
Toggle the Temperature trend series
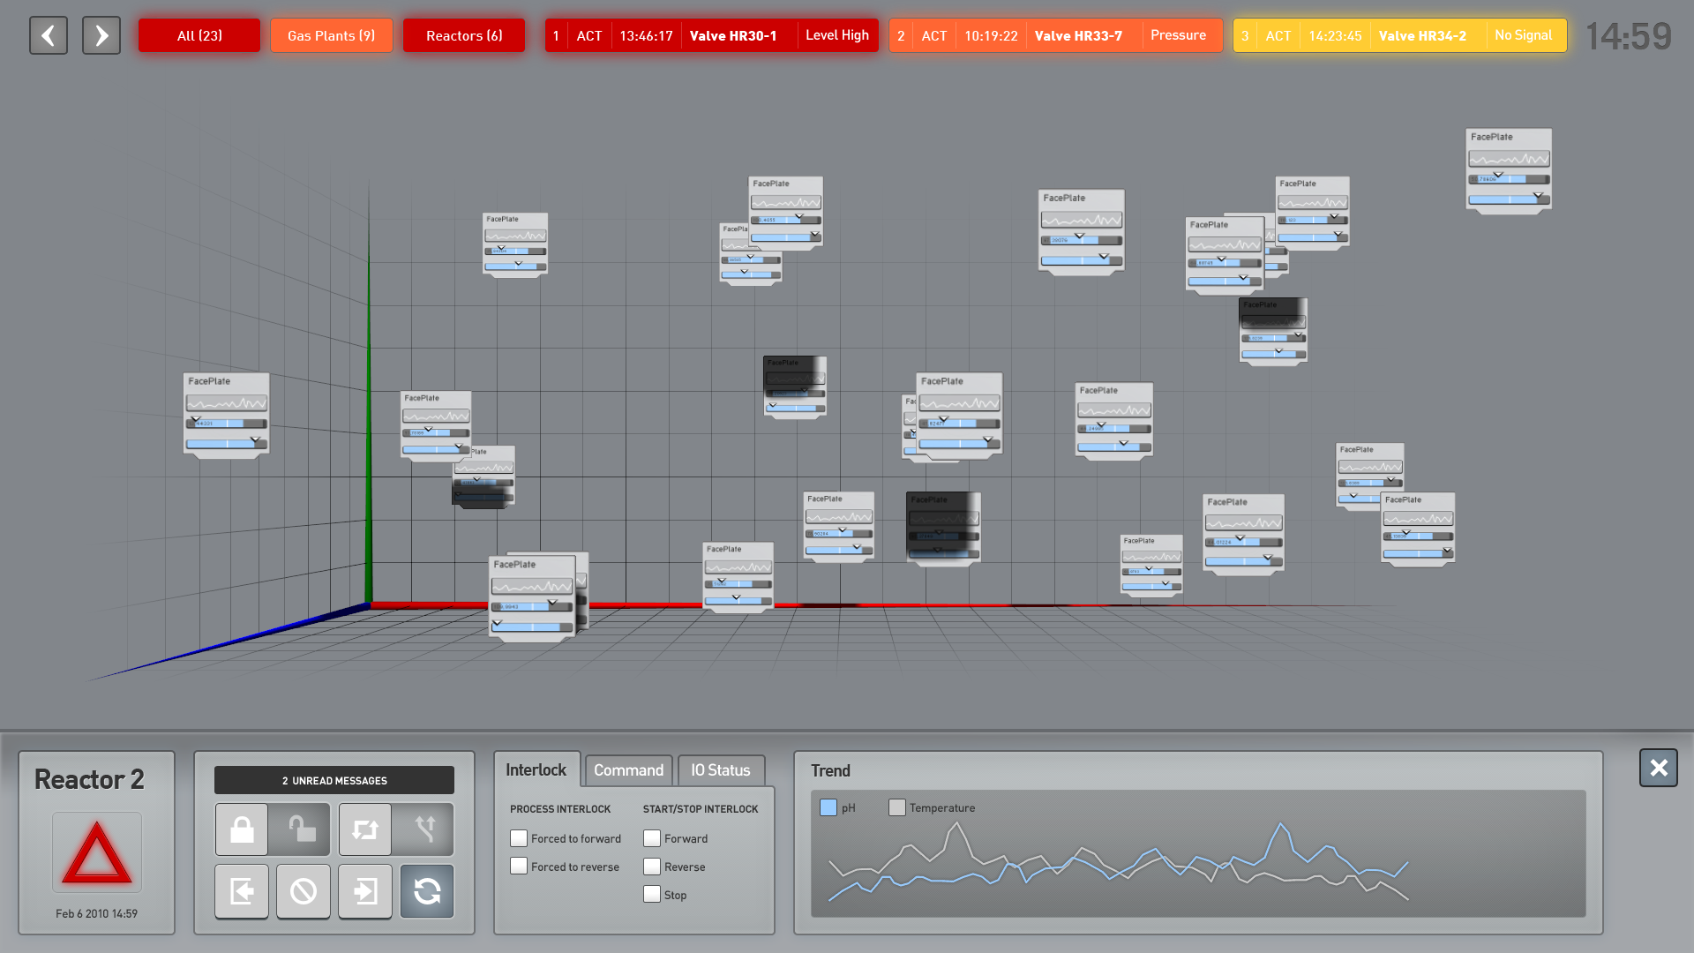897,807
